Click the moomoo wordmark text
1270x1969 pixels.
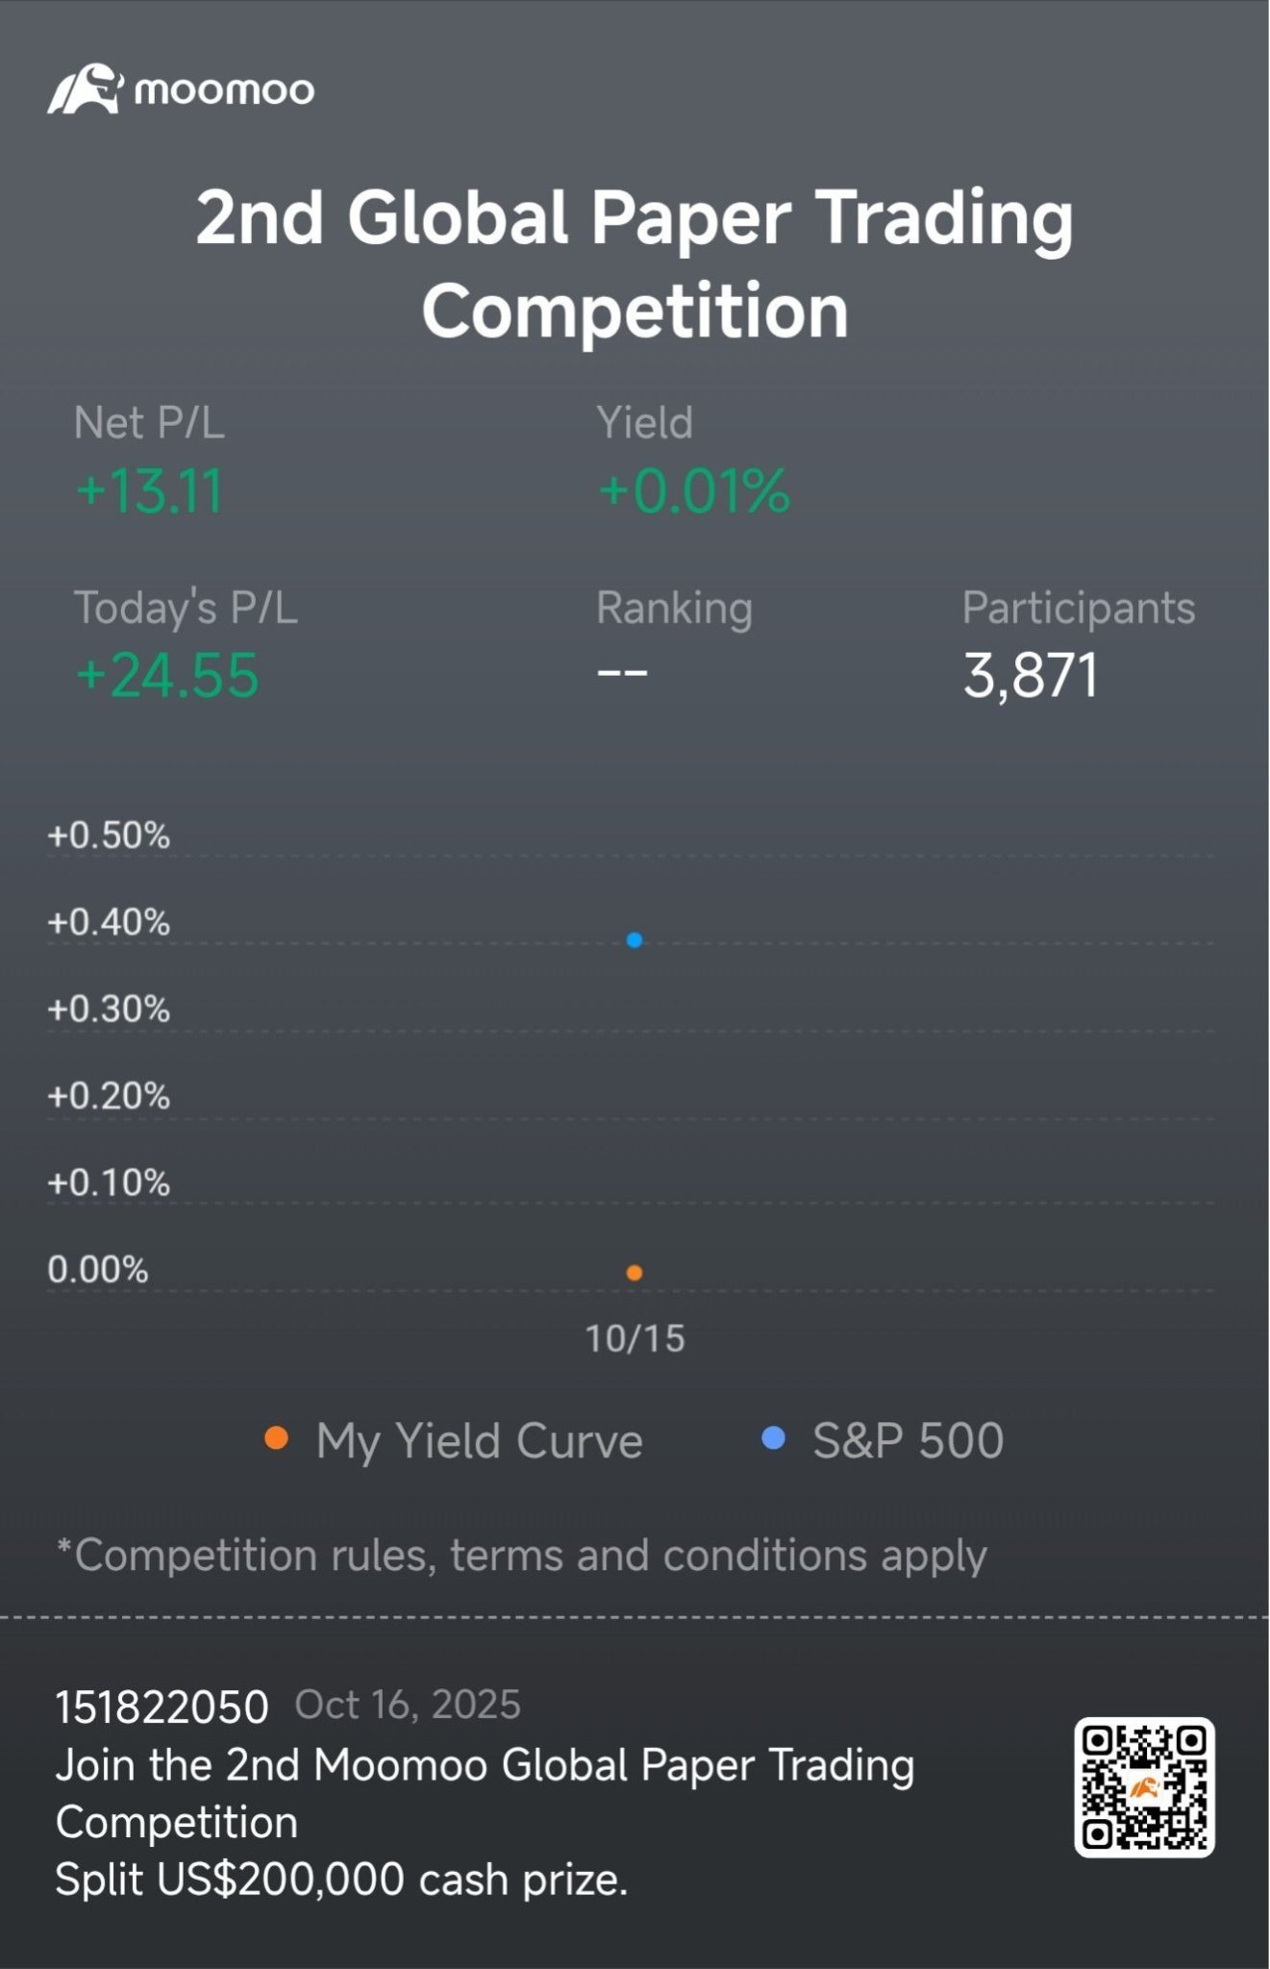224,91
